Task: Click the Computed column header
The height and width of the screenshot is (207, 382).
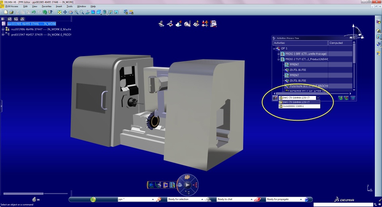Action: 340,43
